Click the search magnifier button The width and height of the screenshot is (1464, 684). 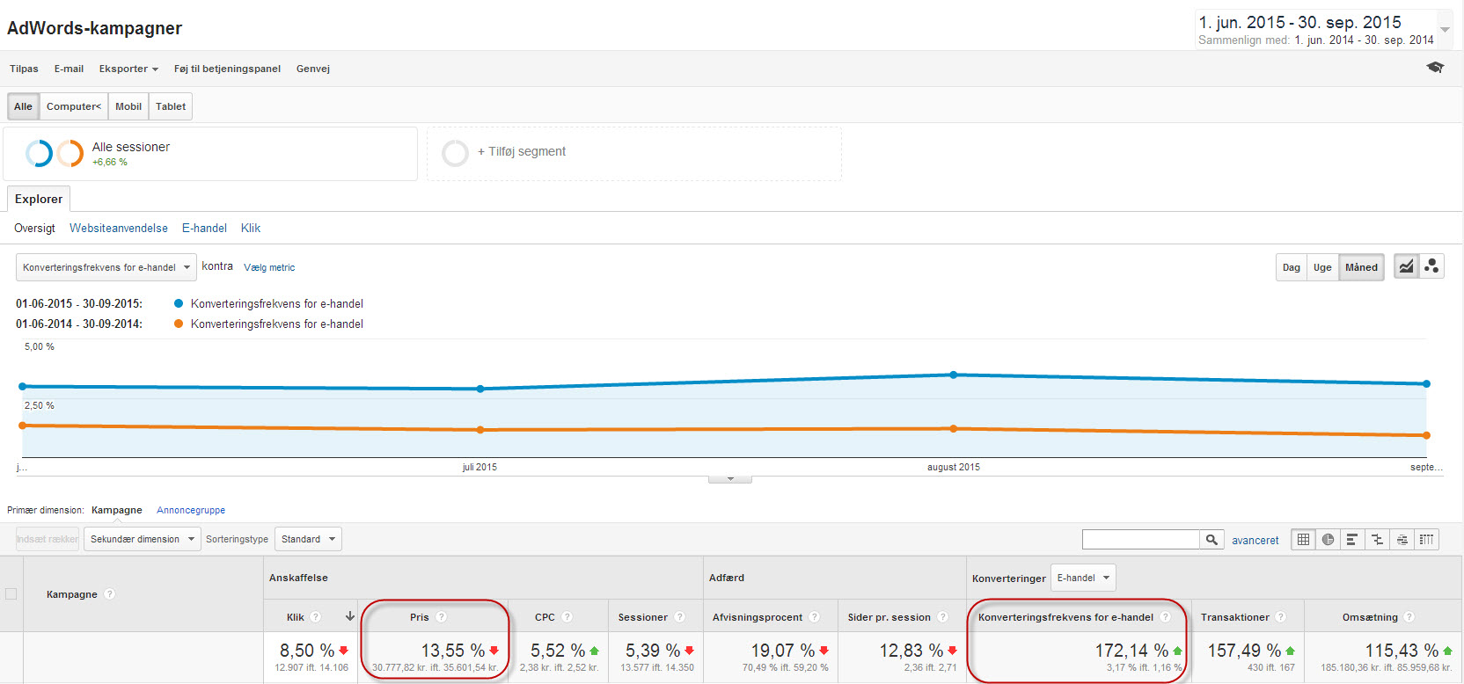pyautogui.click(x=1211, y=540)
